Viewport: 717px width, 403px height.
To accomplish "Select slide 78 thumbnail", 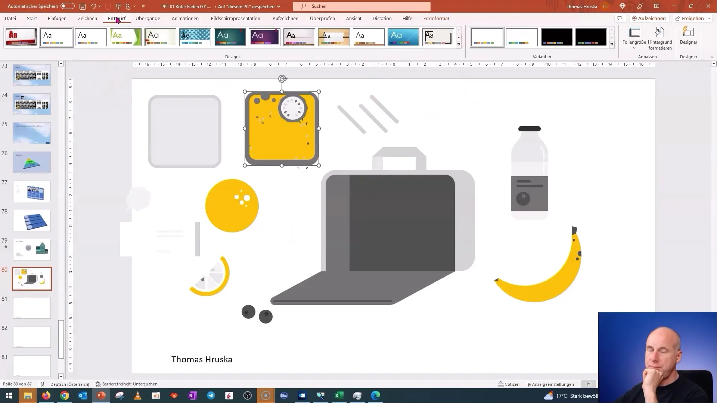I will click(x=32, y=220).
